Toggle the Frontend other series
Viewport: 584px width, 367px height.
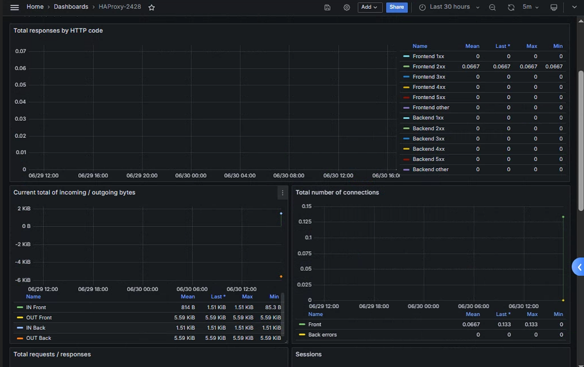tap(431, 107)
